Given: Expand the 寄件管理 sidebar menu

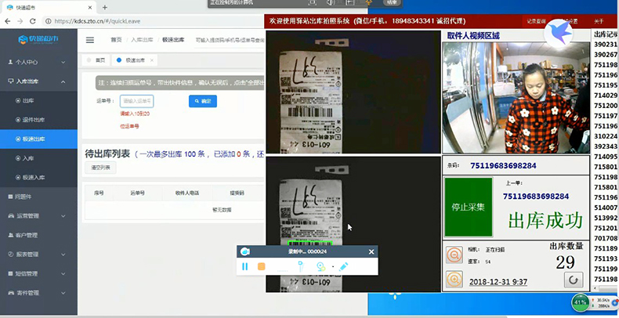Looking at the screenshot, I should pos(38,293).
